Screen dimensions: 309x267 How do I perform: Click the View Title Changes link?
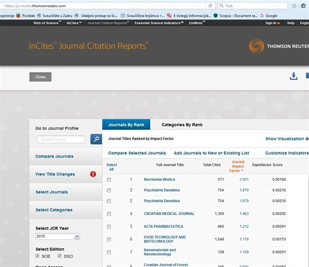coord(55,174)
